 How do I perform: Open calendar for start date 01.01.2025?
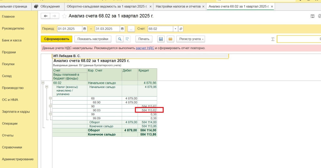tap(85, 29)
